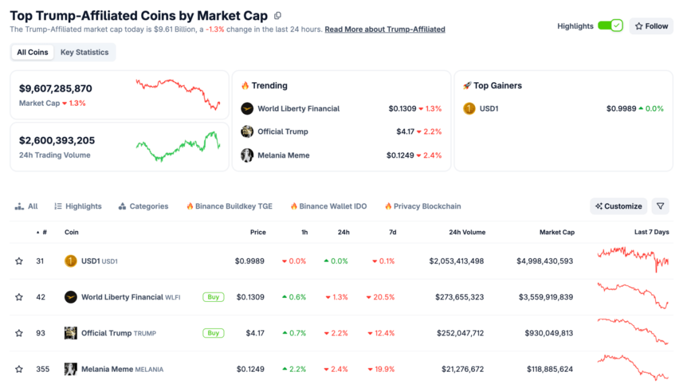Click the copy icon beside page title
The width and height of the screenshot is (691, 384).
[278, 15]
